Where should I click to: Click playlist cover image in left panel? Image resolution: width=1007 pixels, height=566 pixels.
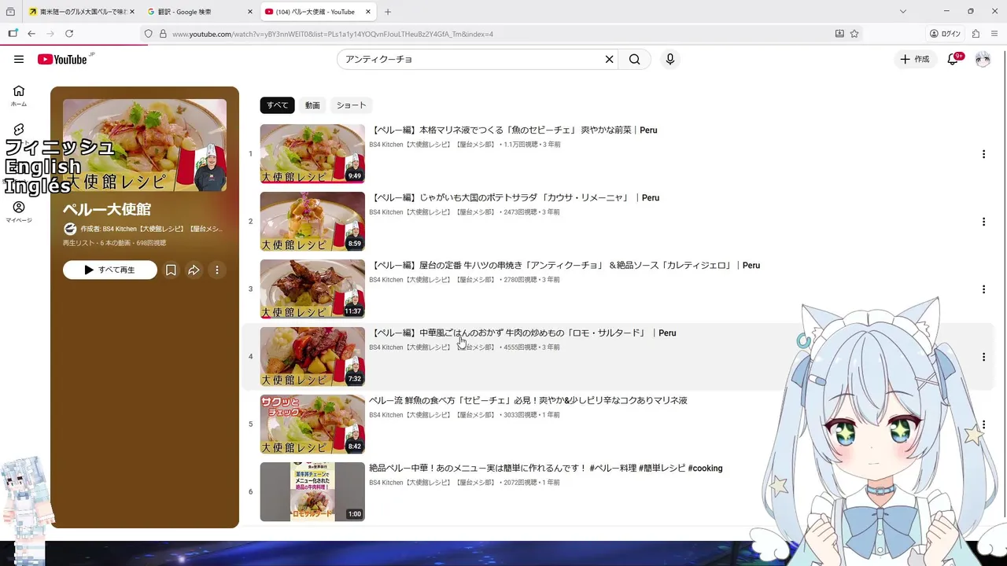(x=145, y=145)
